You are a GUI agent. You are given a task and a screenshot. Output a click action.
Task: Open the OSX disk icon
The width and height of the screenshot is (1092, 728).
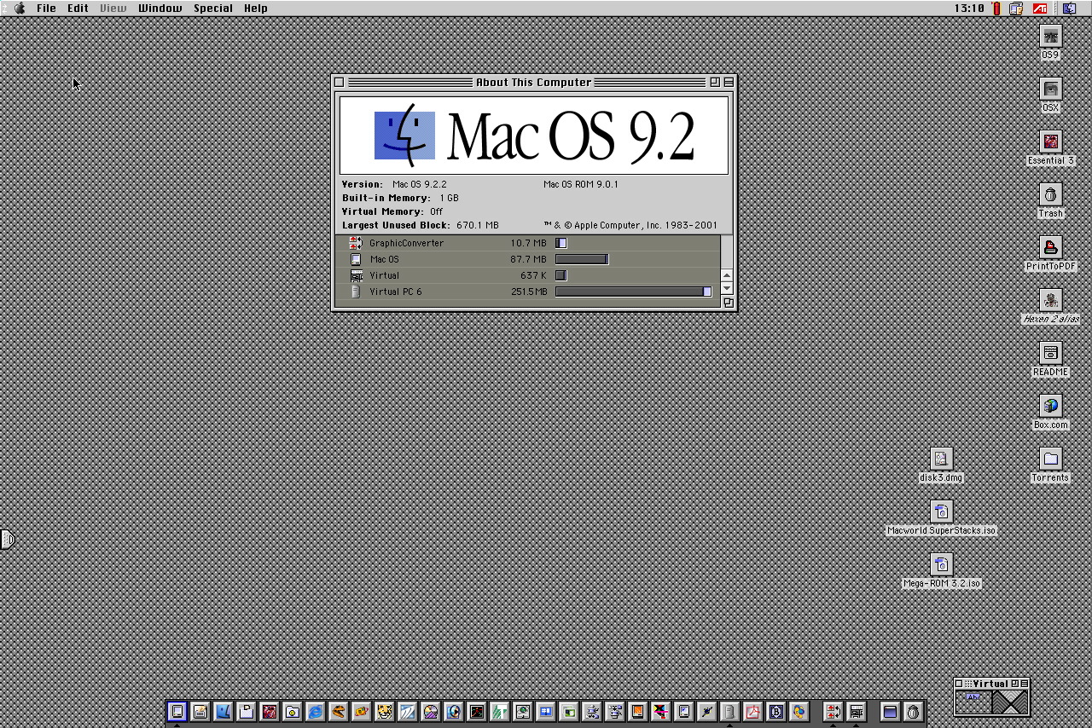[x=1050, y=89]
